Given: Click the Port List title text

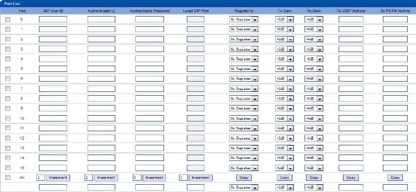Looking at the screenshot, I should pos(12,4).
